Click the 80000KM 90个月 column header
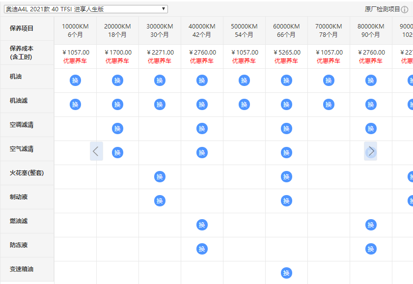This screenshot has width=413, height=284. 371,30
